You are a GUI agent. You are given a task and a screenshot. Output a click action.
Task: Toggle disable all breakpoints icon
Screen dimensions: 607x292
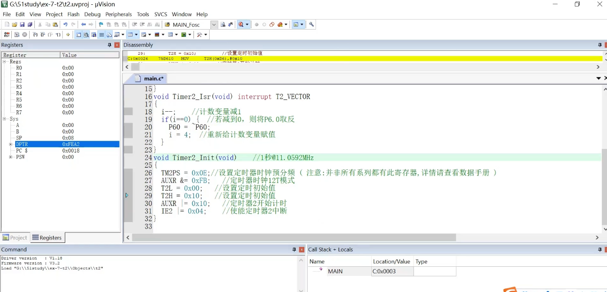point(272,25)
